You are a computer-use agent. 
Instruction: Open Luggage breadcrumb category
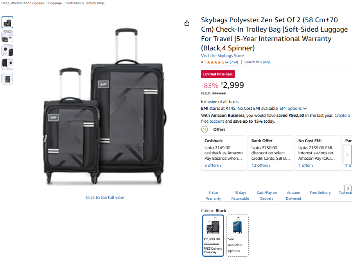click(55, 3)
